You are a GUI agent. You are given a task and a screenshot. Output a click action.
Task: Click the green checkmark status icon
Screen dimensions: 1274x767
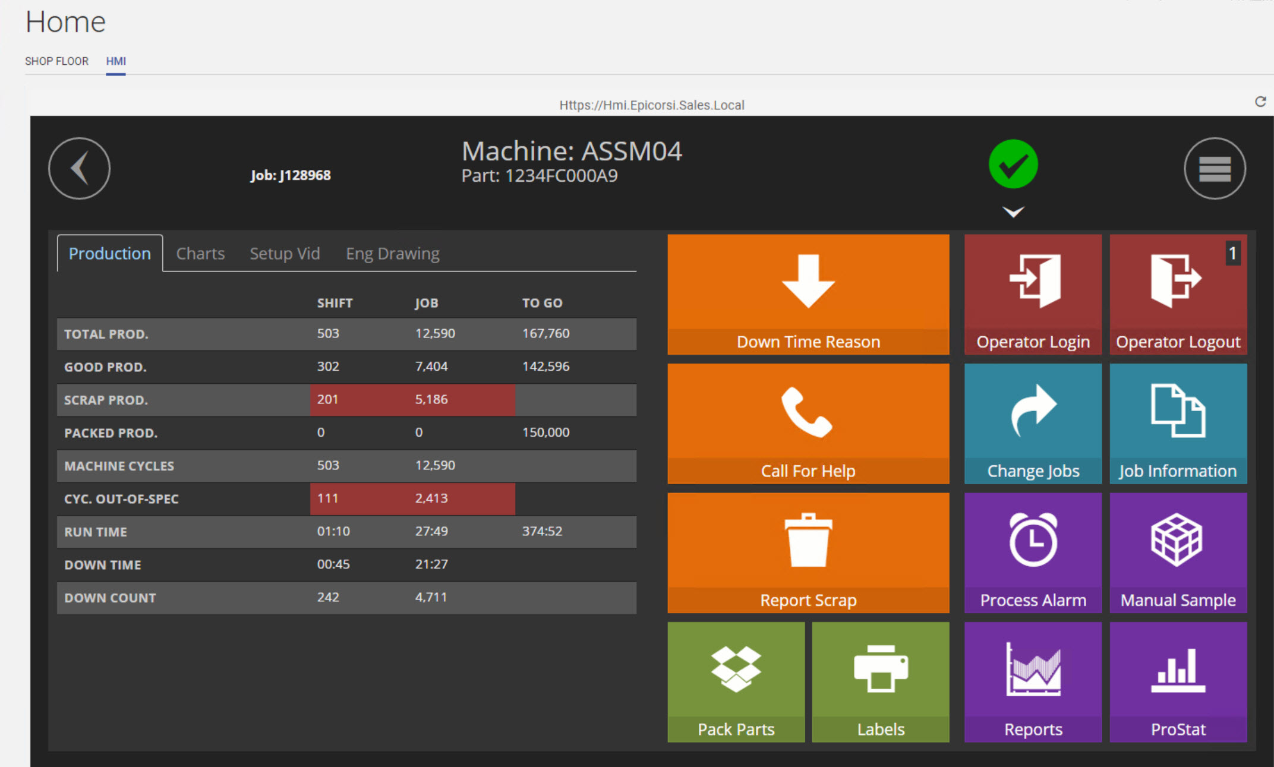point(1013,164)
